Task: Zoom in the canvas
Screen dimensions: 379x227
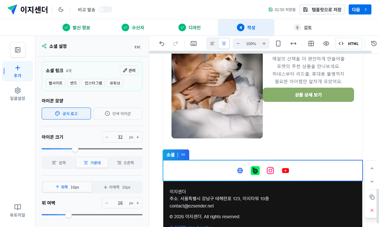Action: (264, 44)
